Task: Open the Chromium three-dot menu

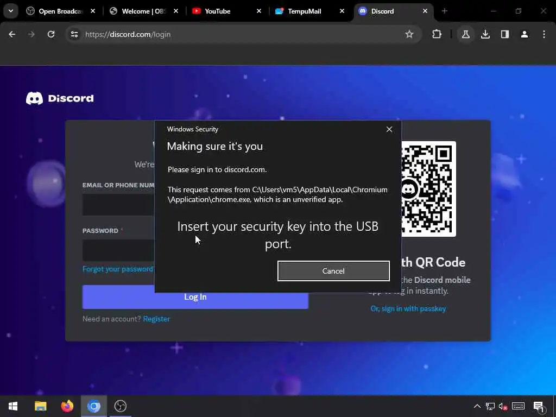Action: [x=544, y=34]
